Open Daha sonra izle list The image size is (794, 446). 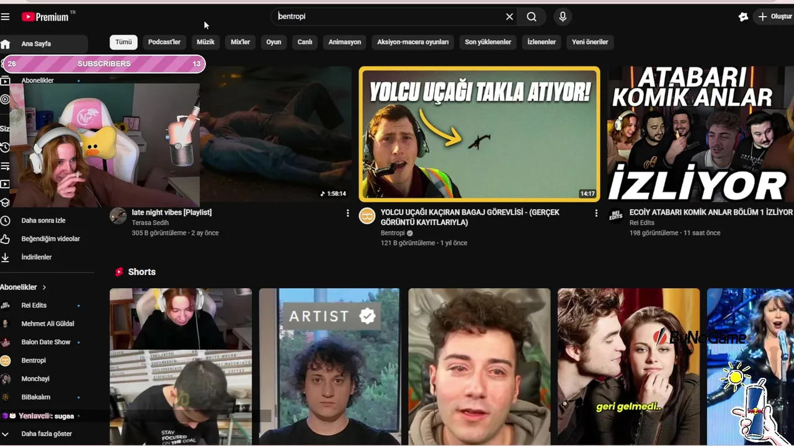43,221
